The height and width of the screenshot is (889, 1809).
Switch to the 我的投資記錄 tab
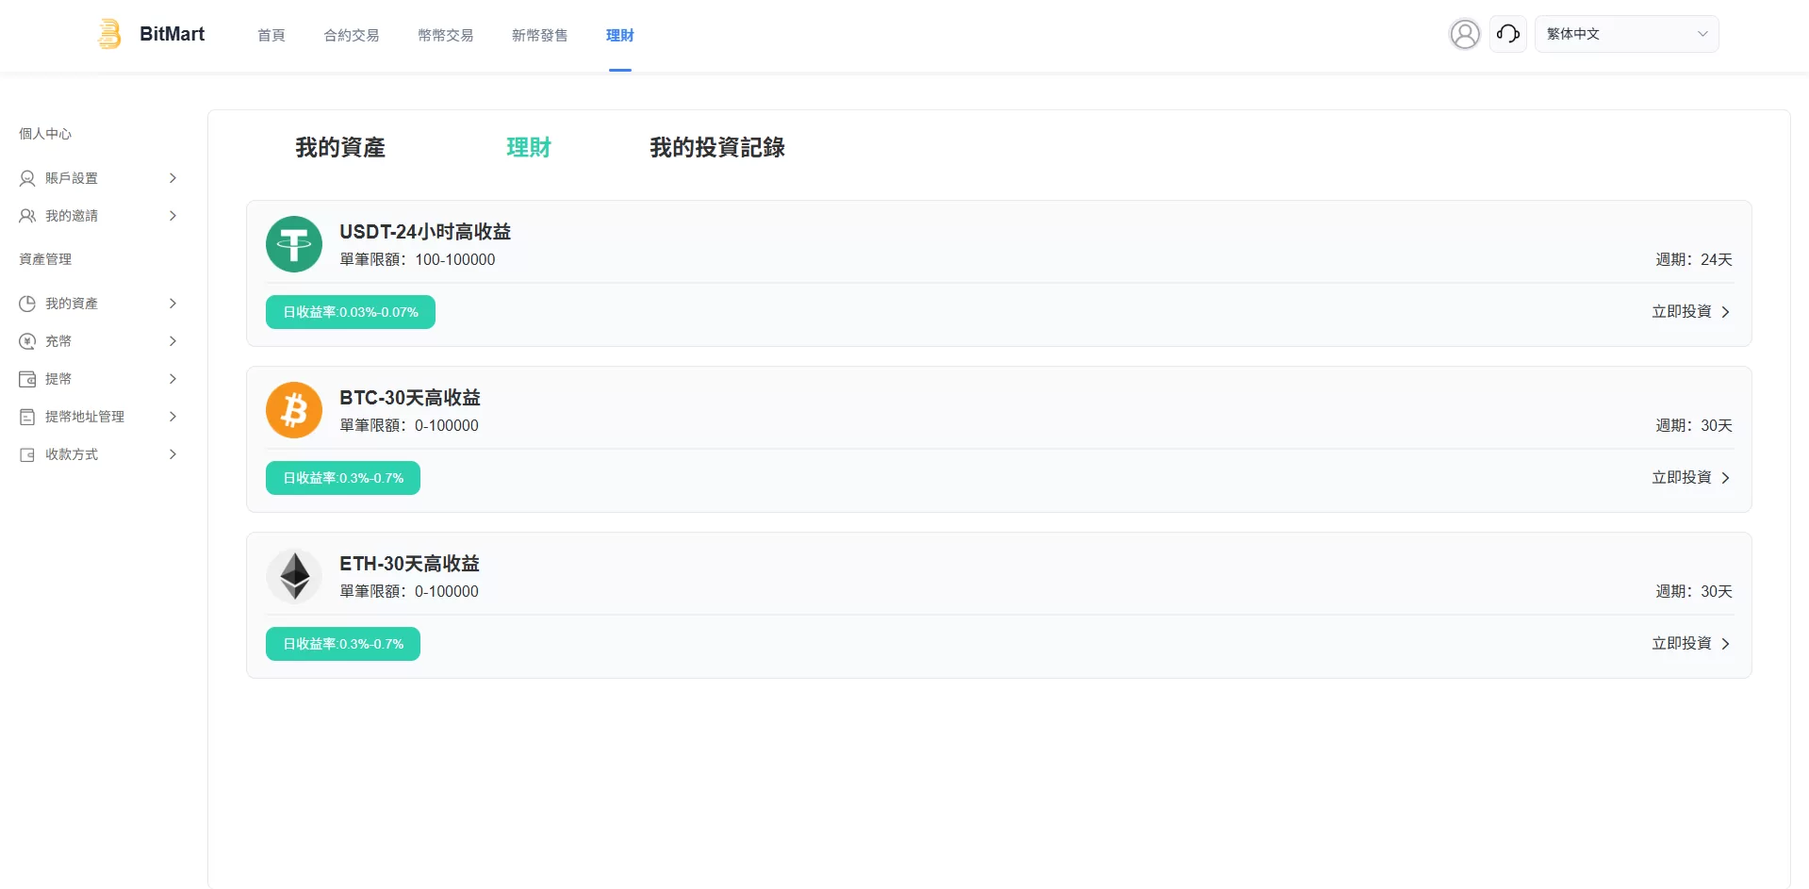(716, 148)
